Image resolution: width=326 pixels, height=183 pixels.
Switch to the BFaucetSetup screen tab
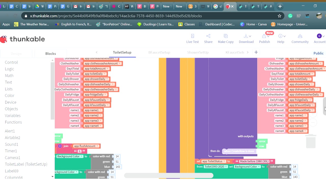(159, 52)
